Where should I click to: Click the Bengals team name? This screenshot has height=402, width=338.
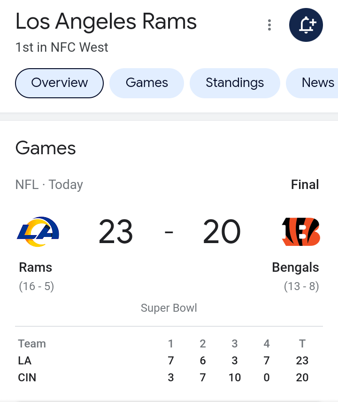click(295, 268)
